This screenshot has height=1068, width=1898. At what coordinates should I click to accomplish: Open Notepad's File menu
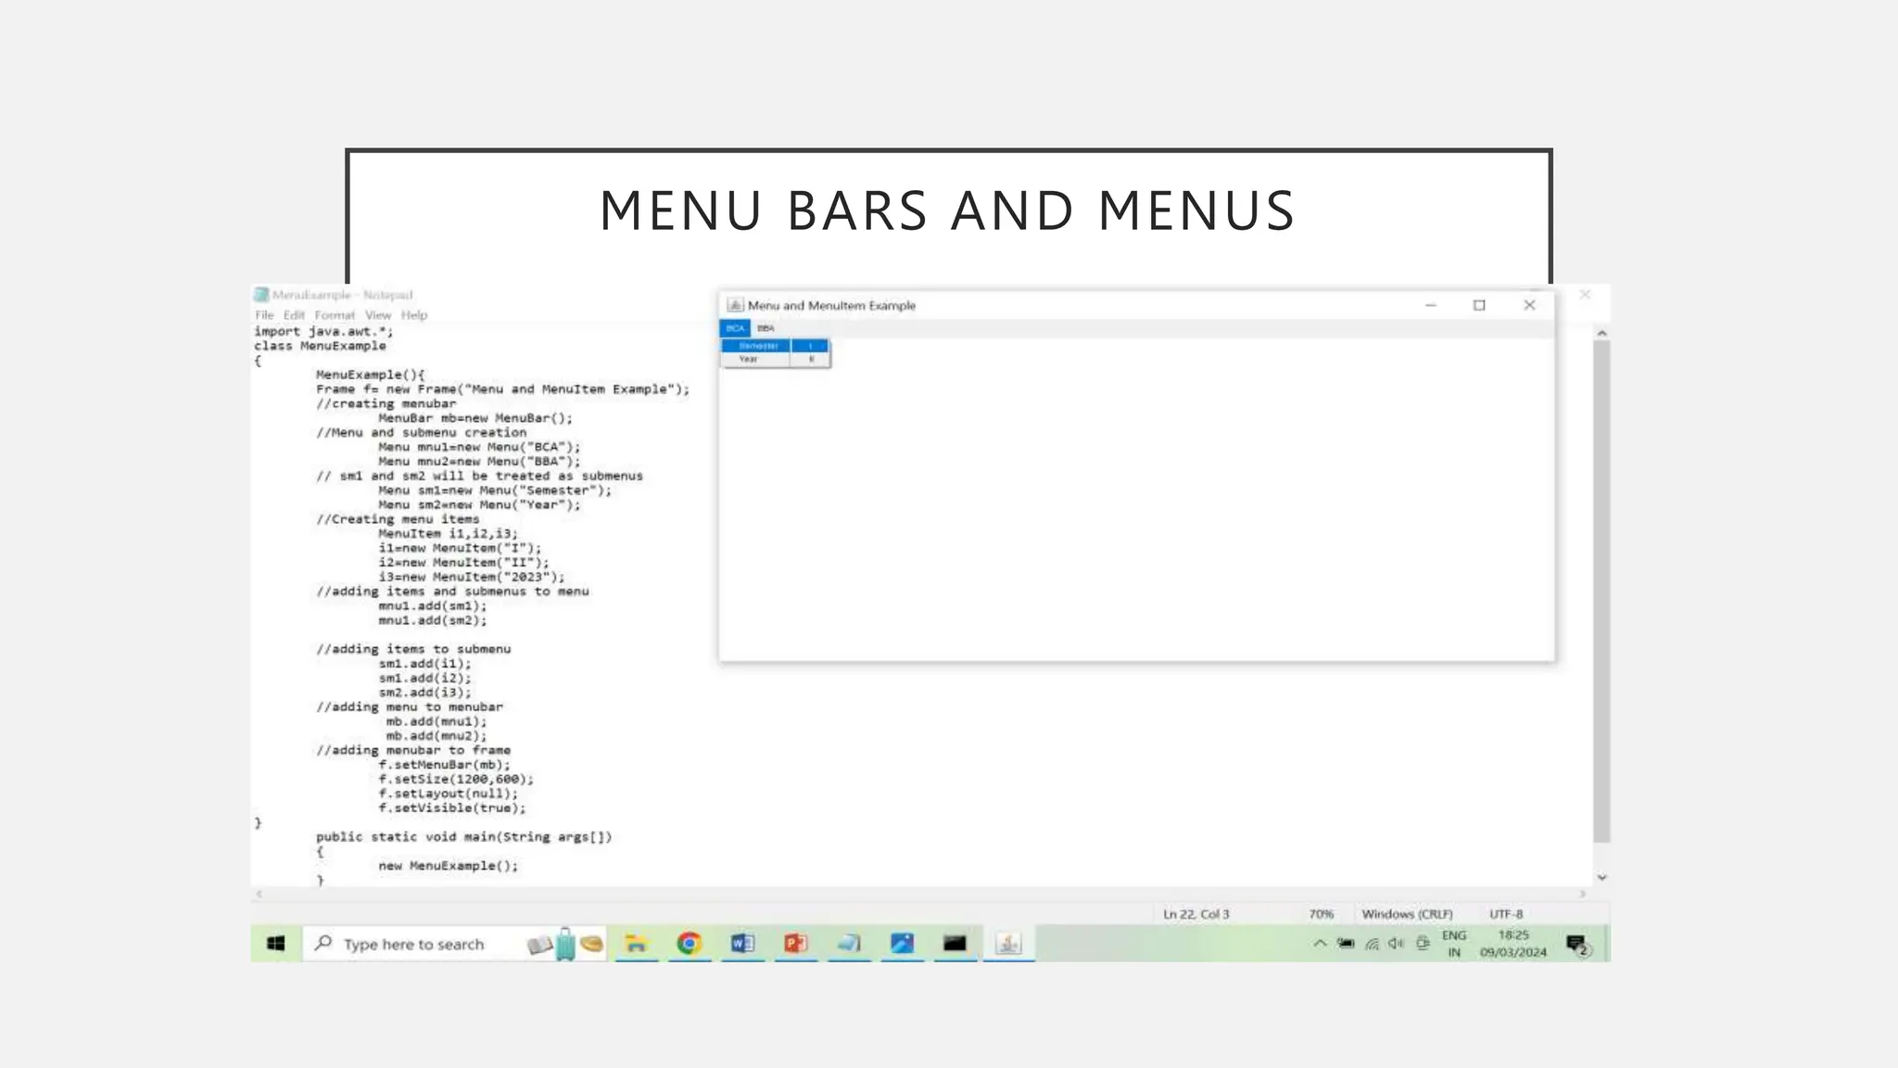coord(264,315)
